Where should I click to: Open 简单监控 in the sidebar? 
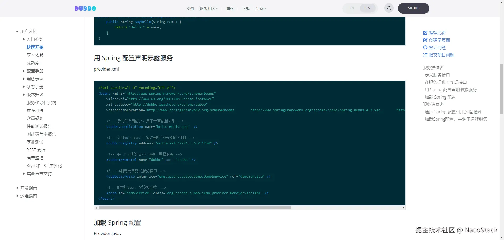pos(35,158)
